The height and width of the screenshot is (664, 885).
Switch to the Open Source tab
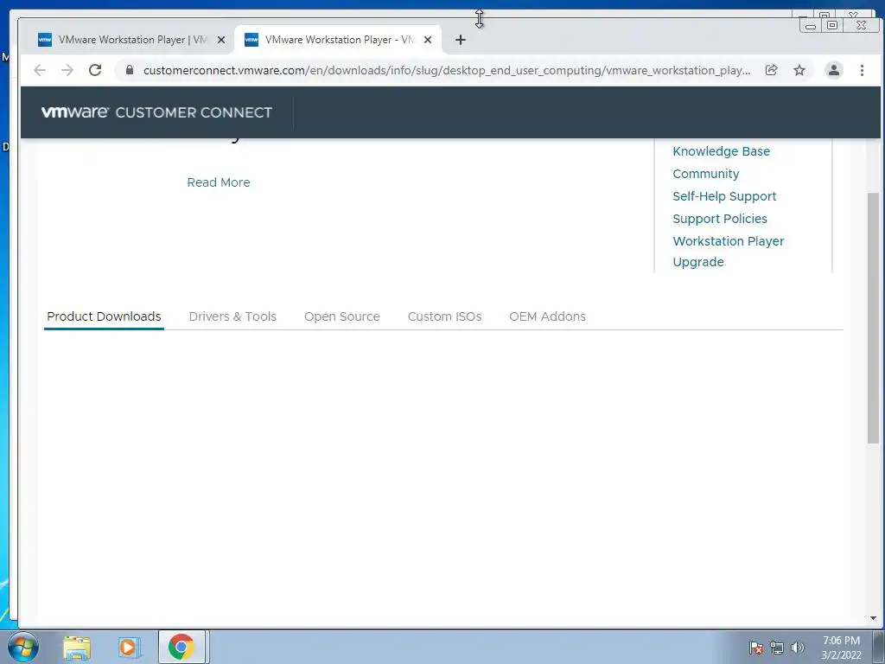click(x=342, y=316)
